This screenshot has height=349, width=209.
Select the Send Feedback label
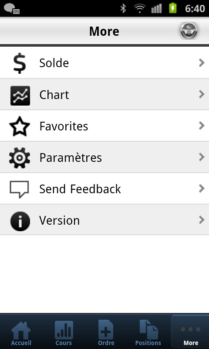[80, 189]
